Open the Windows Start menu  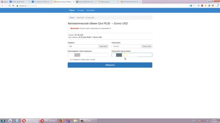tap(3, 121)
